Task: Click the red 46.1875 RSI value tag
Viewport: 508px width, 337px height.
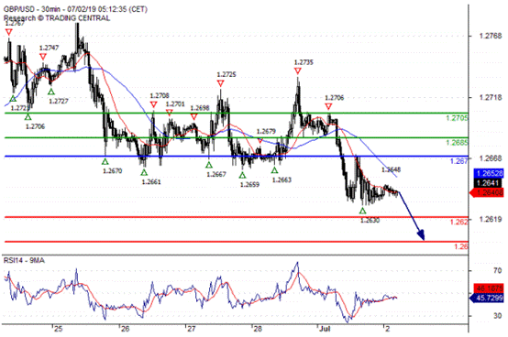Action: coord(489,288)
